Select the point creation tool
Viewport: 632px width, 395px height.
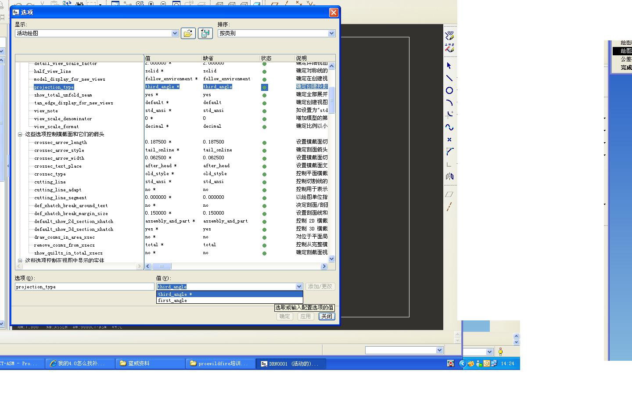pyautogui.click(x=449, y=140)
